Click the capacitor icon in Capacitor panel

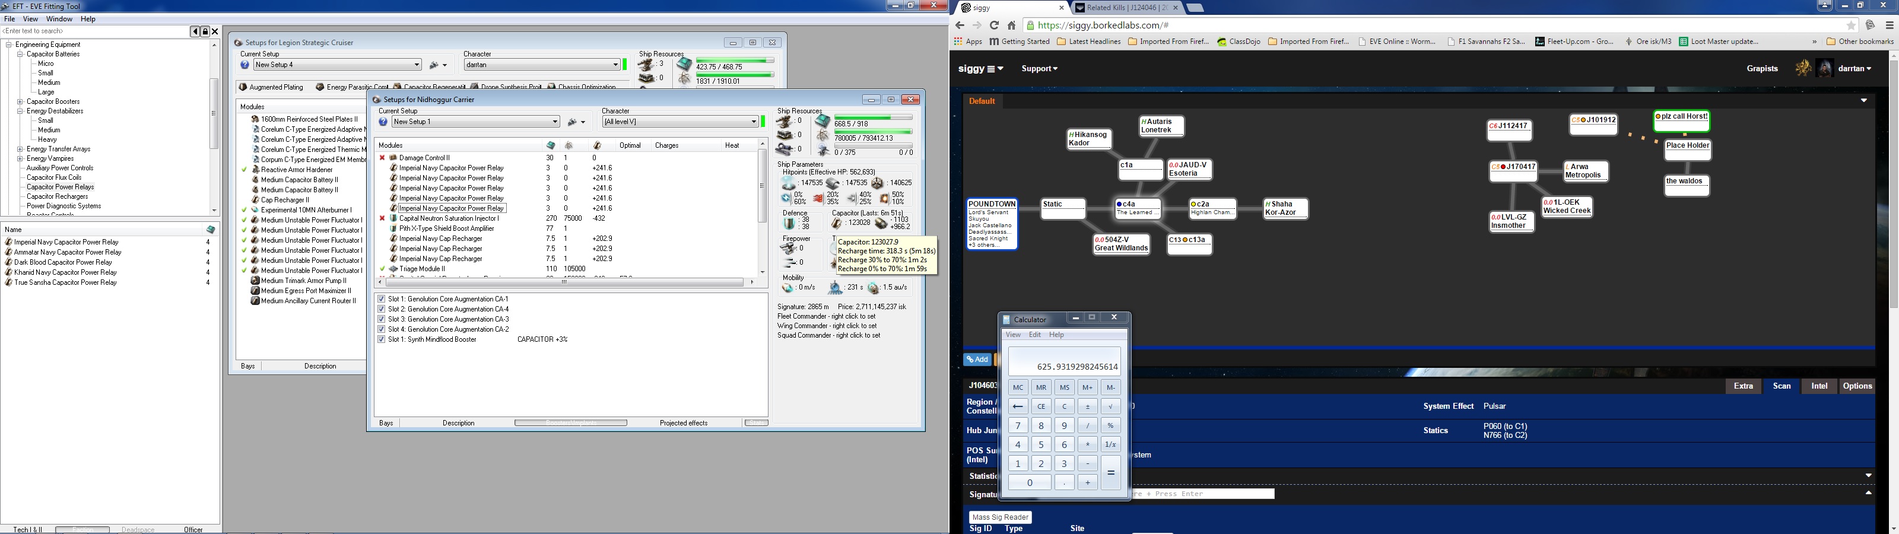point(837,224)
